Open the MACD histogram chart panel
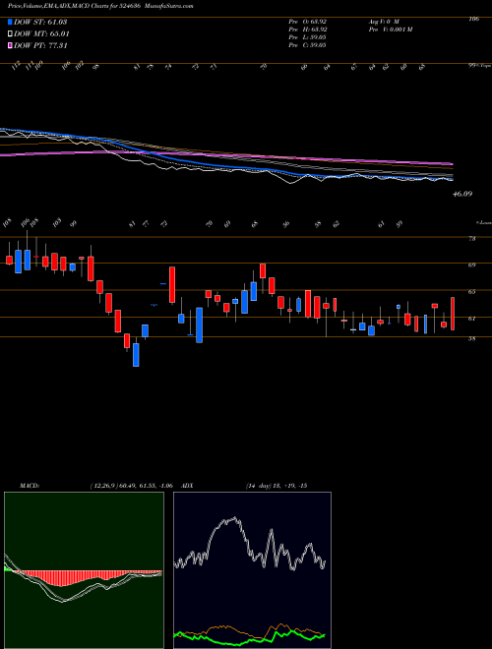492x649 pixels. 84,570
